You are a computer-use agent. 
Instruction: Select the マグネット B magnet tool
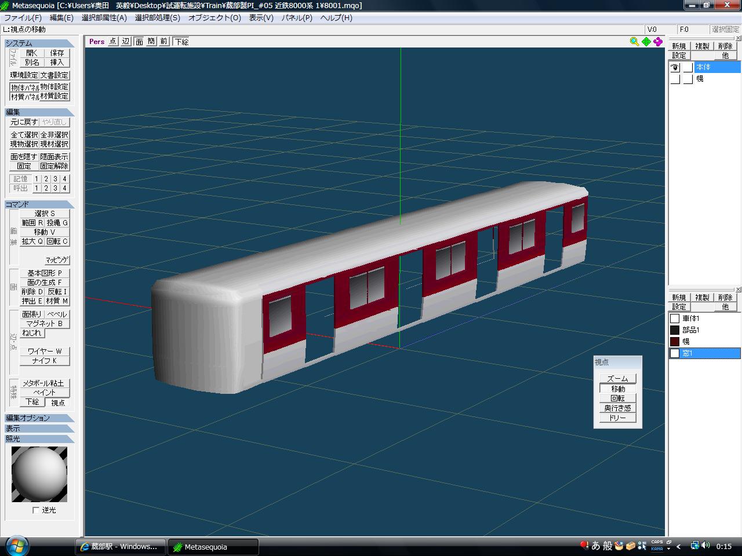click(45, 324)
